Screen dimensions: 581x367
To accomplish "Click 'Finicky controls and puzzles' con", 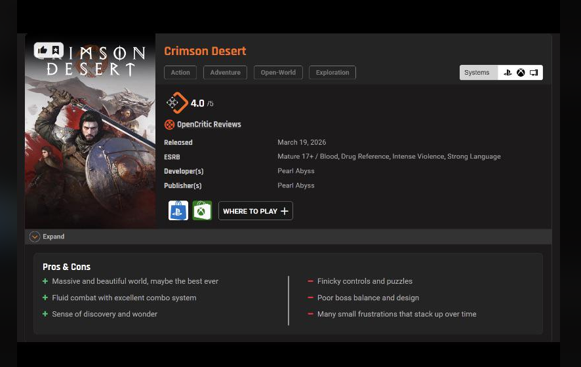I will (x=365, y=281).
